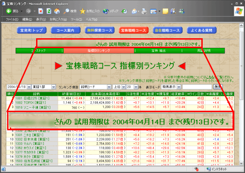Open the Mail envelope toolbar icon
This screenshot has width=245, height=173.
tap(134, 11)
